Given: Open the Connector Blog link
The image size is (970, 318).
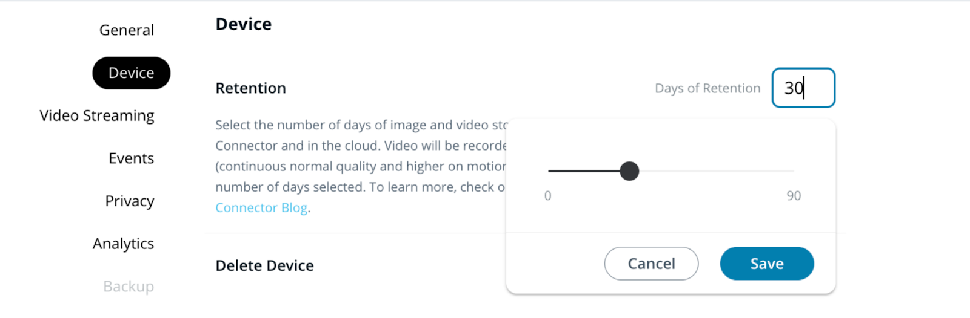Looking at the screenshot, I should tap(261, 208).
